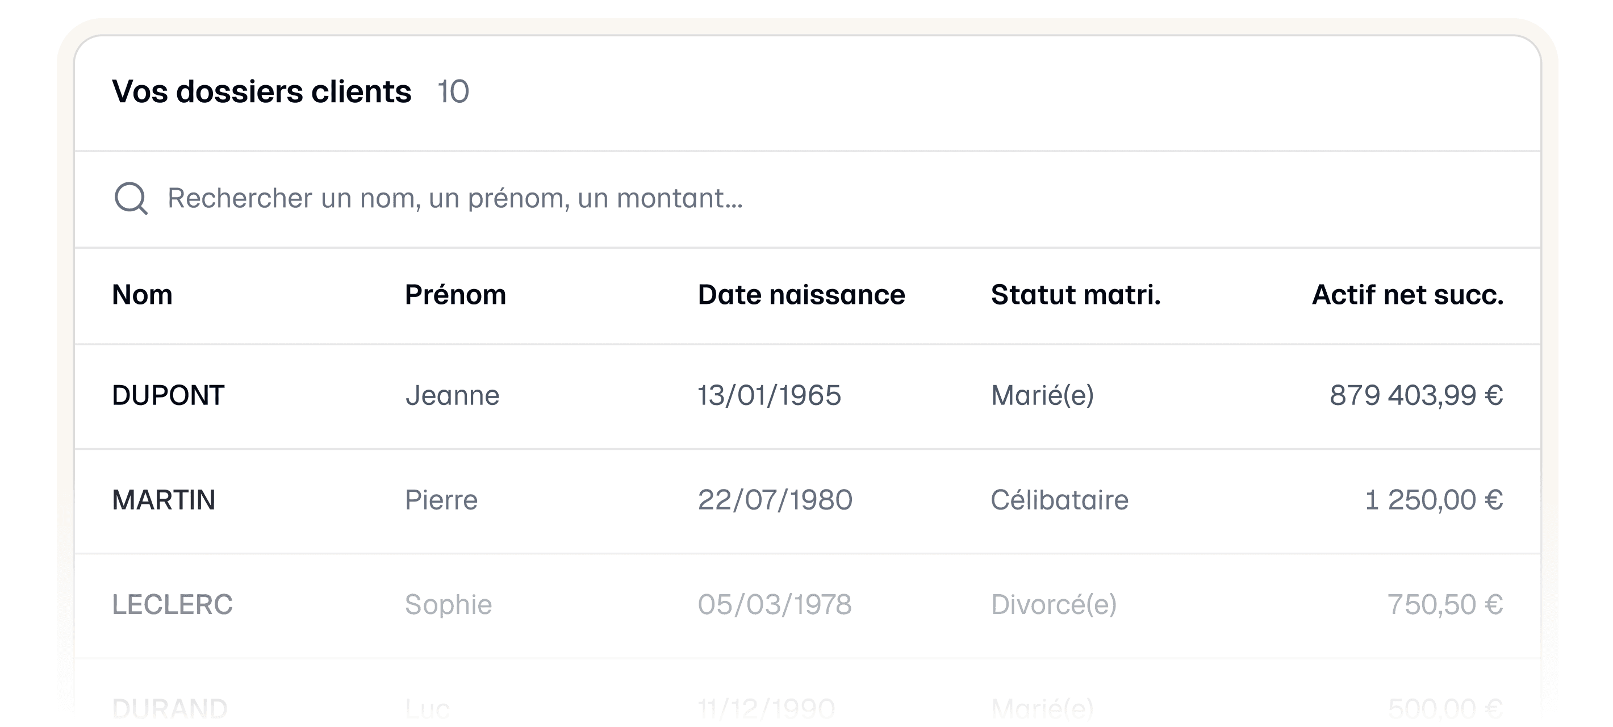
Task: Select the DURAND row
Action: (x=169, y=708)
